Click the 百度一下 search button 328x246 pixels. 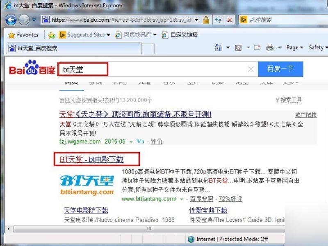[x=280, y=69]
